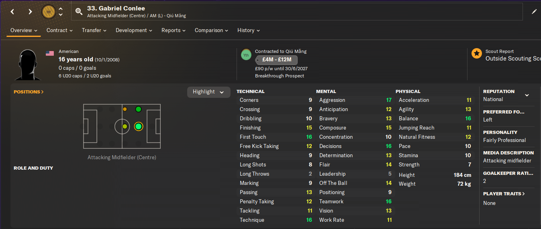541x229 pixels.
Task: Click the American flag icon
Action: pyautogui.click(x=50, y=53)
